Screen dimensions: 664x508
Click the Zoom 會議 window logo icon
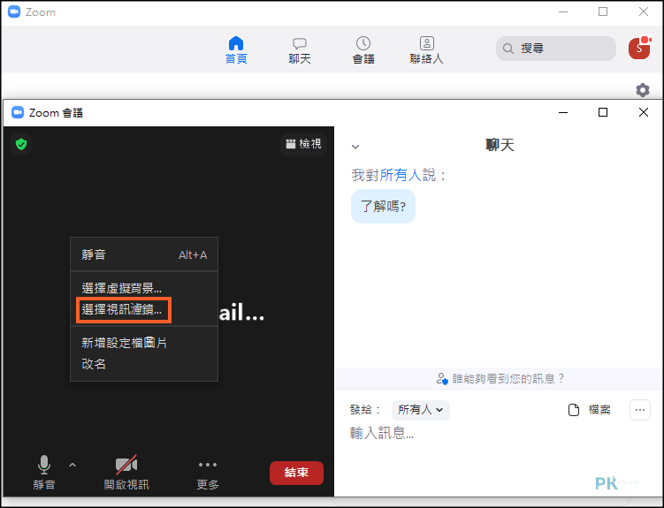click(18, 112)
